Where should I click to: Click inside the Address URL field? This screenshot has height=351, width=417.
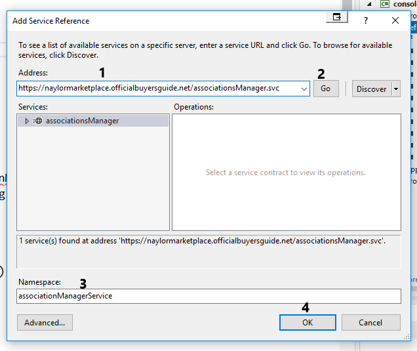157,89
